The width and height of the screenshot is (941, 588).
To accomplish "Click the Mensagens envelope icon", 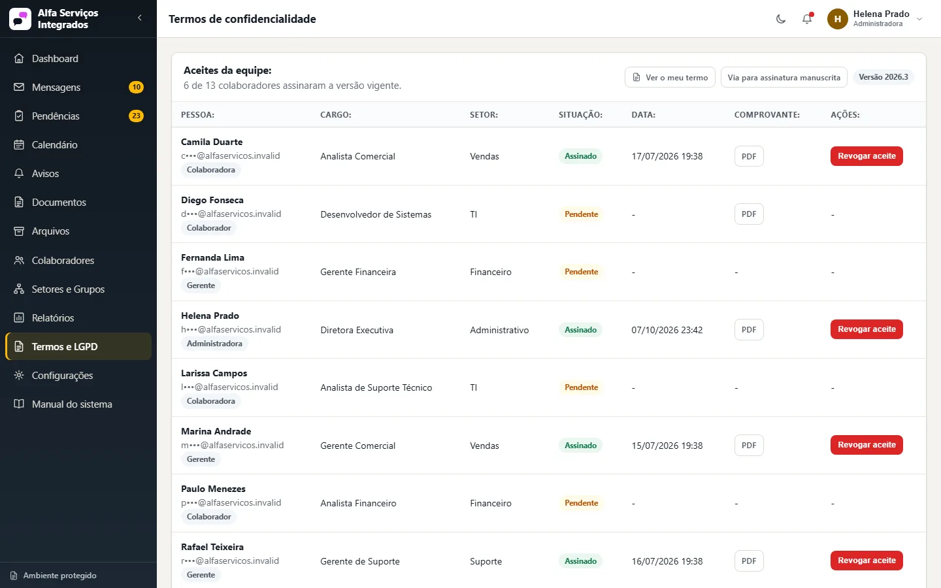I will [x=19, y=87].
